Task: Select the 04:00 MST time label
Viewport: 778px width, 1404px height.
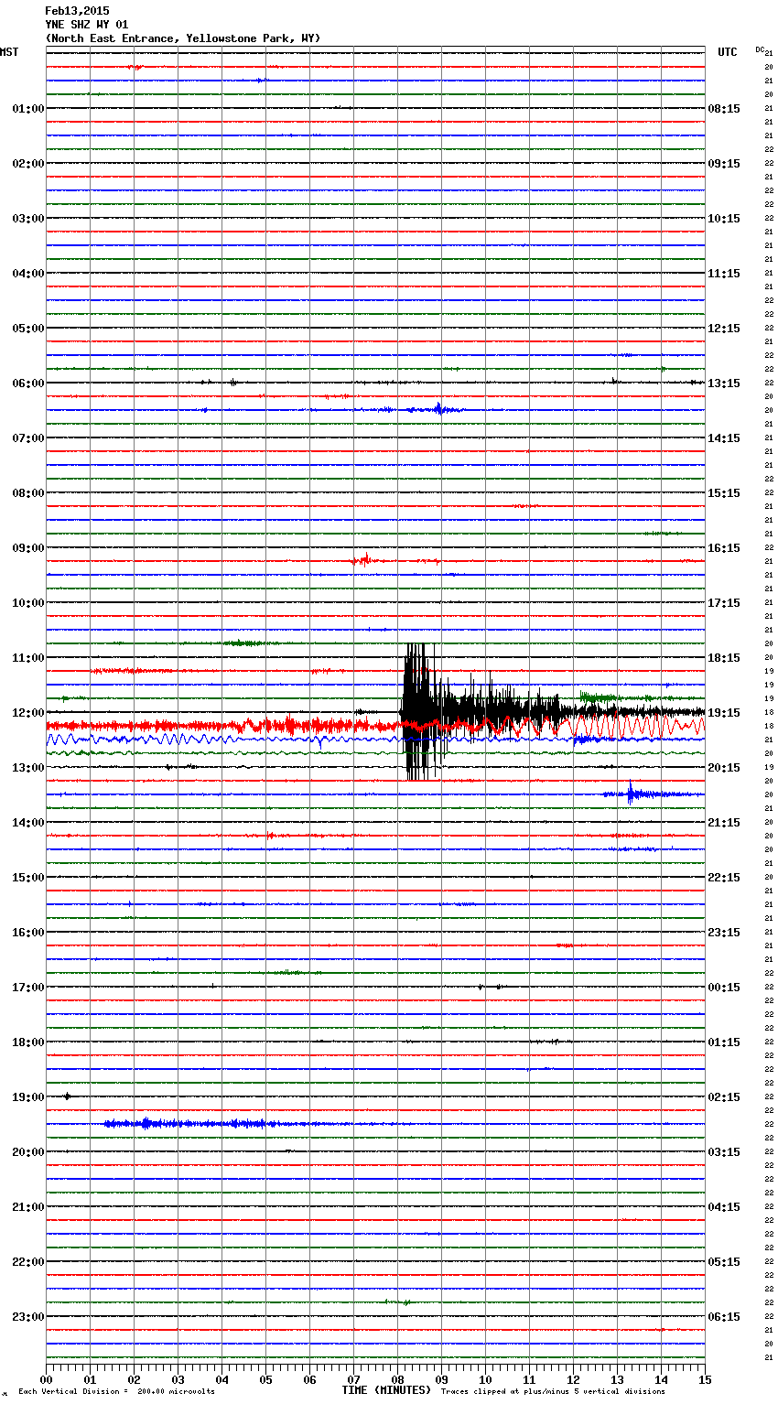Action: (x=27, y=274)
